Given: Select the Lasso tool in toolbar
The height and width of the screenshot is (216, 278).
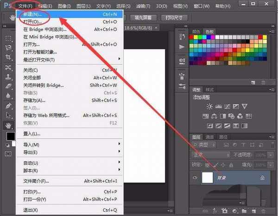Looking at the screenshot, I should coord(8,48).
